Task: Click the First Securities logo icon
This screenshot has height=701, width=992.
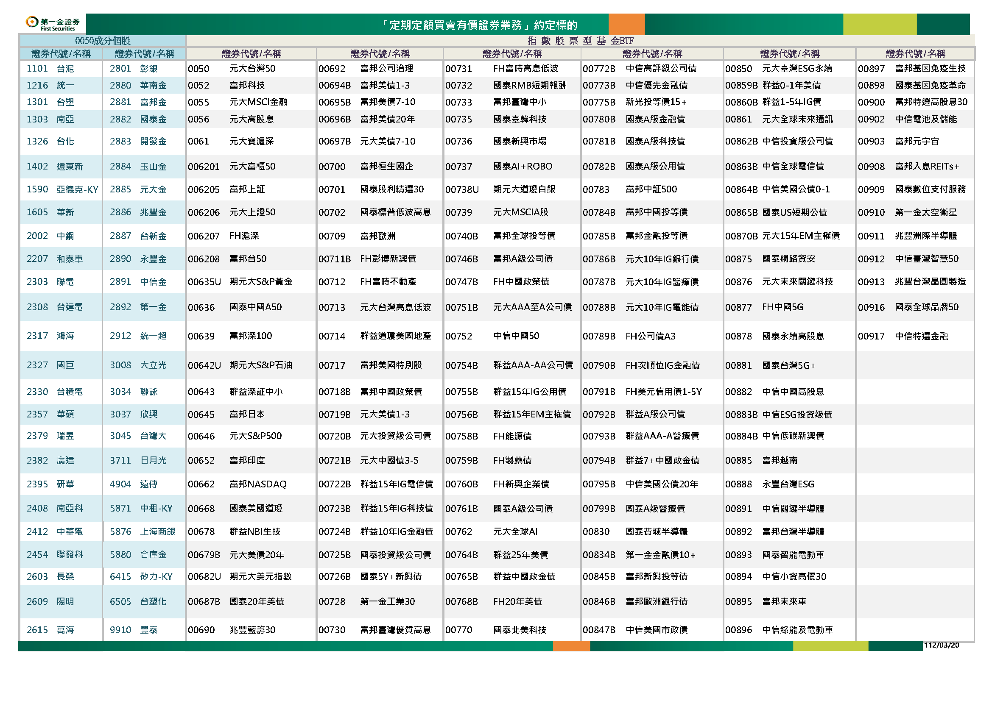Action: [x=32, y=22]
